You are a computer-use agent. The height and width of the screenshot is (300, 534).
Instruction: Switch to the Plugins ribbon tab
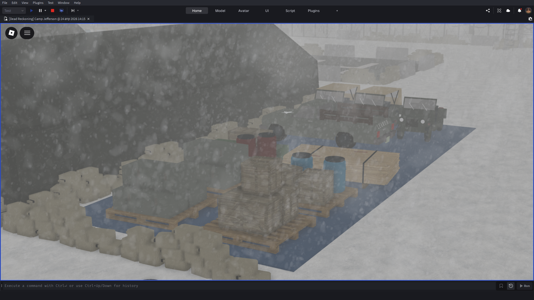[x=314, y=11]
